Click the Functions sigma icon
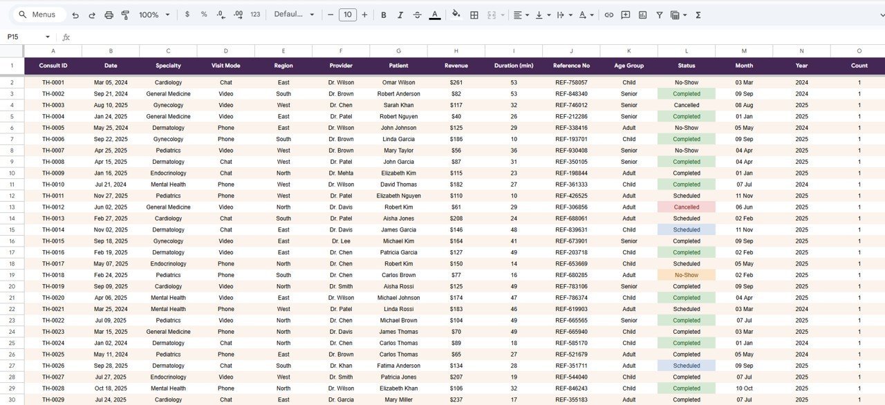The image size is (885, 405). pyautogui.click(x=698, y=15)
